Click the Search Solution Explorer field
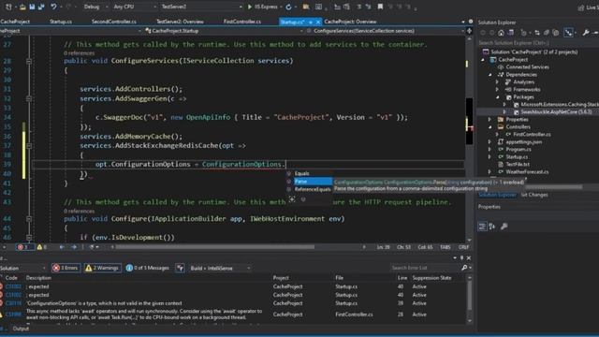The height and width of the screenshot is (337, 599). click(538, 43)
